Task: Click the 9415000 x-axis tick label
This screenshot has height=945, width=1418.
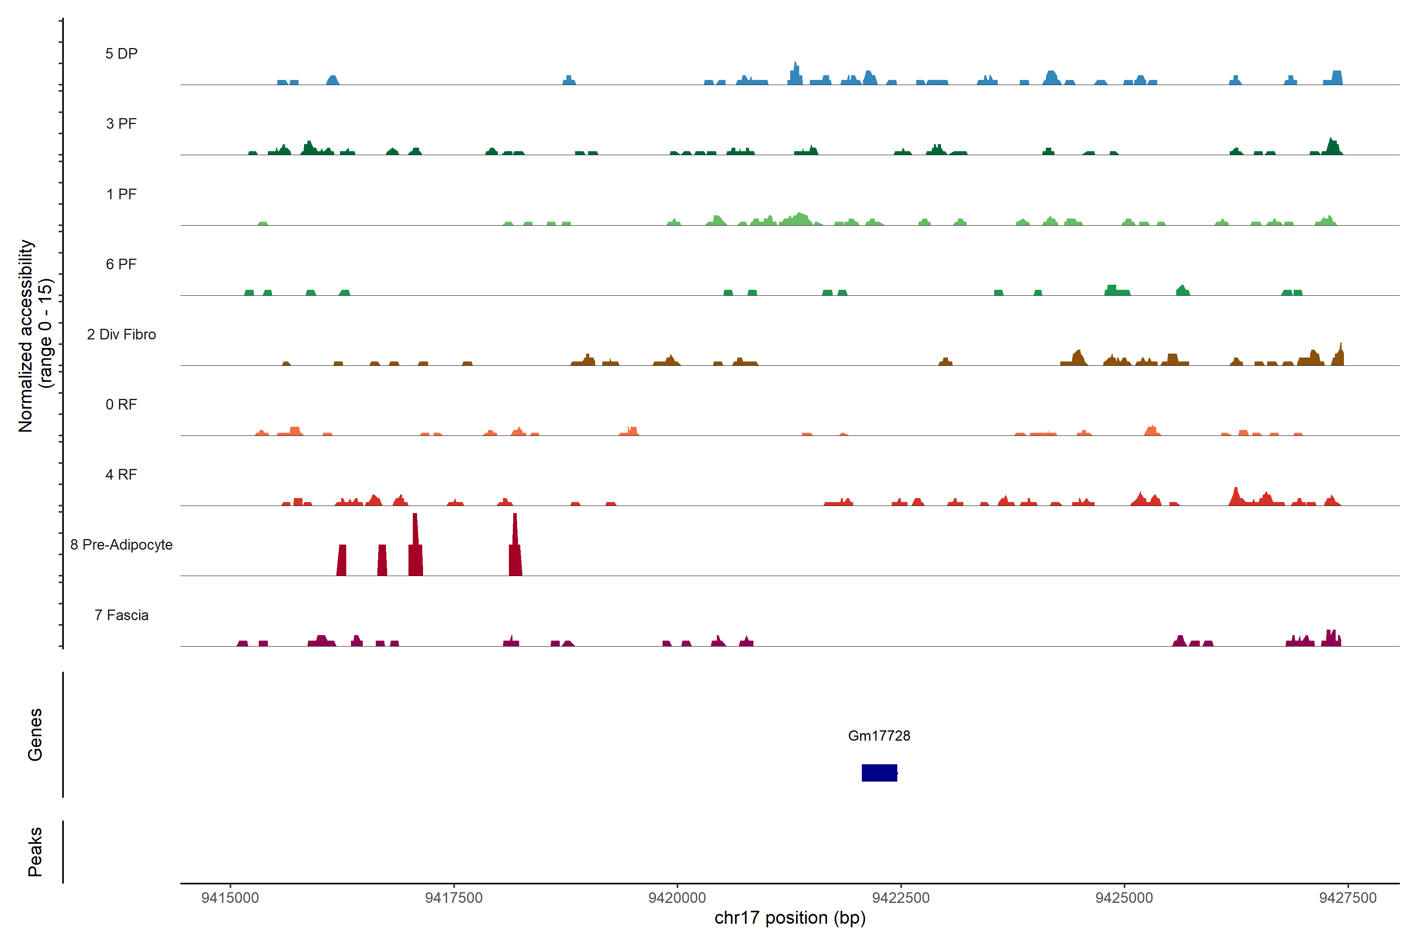Action: 230,897
